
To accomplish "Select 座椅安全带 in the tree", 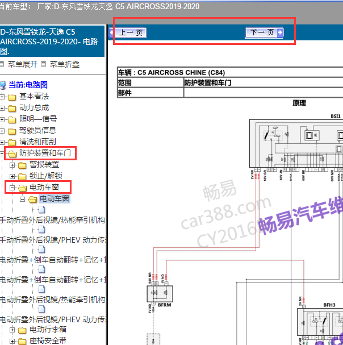I will (48, 340).
